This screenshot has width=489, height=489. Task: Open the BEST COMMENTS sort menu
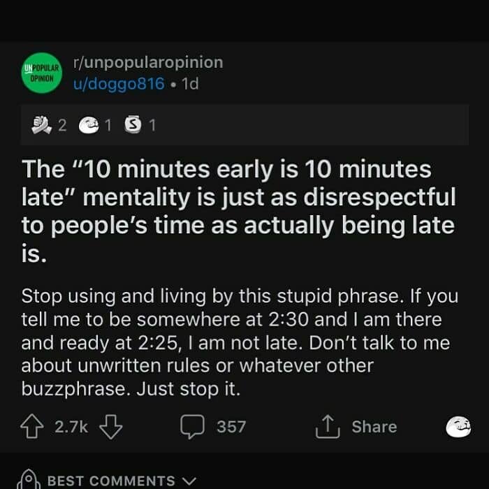112,481
